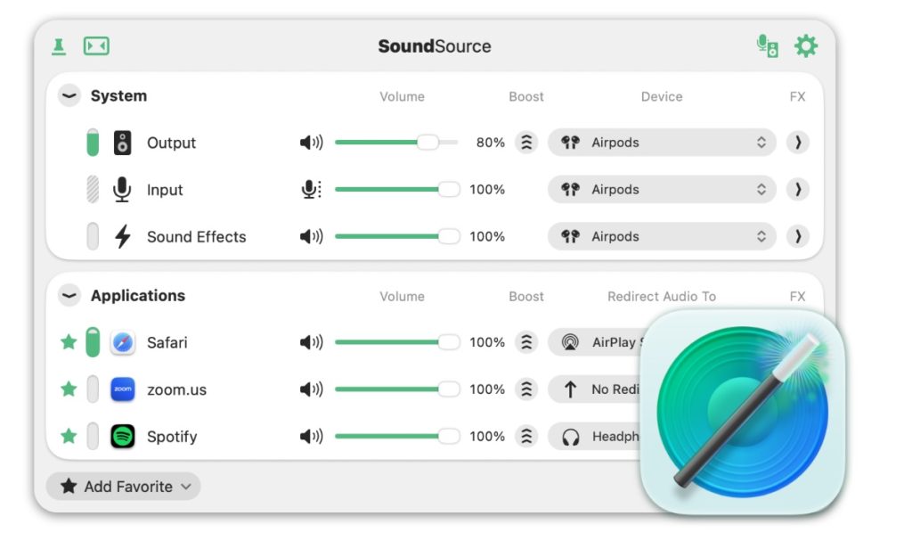Click the pin window icon
The image size is (912, 549).
(x=59, y=46)
